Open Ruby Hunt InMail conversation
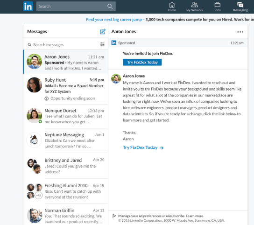The image size is (254, 225). [x=66, y=89]
